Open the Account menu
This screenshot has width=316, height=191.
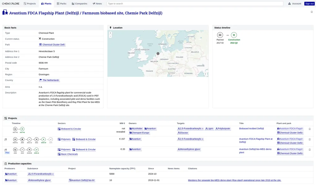(295, 4)
